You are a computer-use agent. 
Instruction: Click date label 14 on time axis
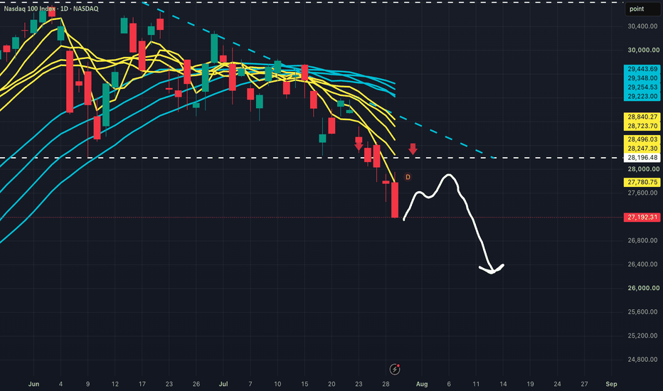coord(503,384)
